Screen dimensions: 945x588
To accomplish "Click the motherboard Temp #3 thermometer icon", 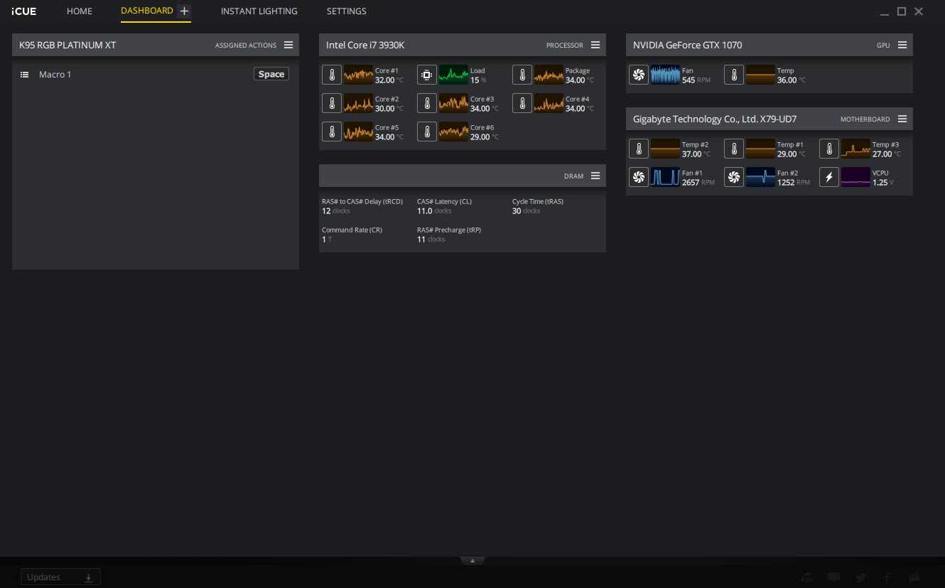I will pos(829,149).
